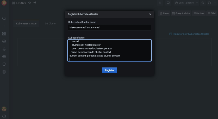The width and height of the screenshot is (218, 119).
Task: Refresh the dashboard
Action: [209, 3]
